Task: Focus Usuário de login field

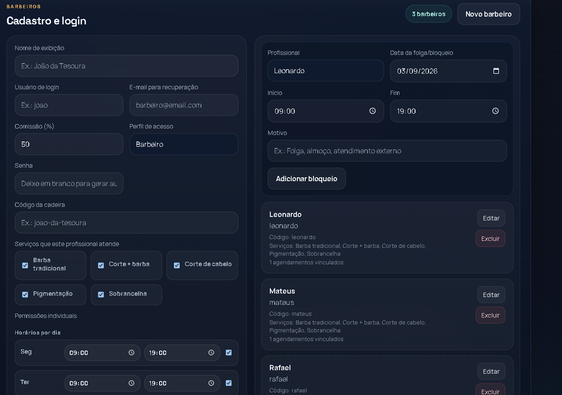Action: click(69, 105)
